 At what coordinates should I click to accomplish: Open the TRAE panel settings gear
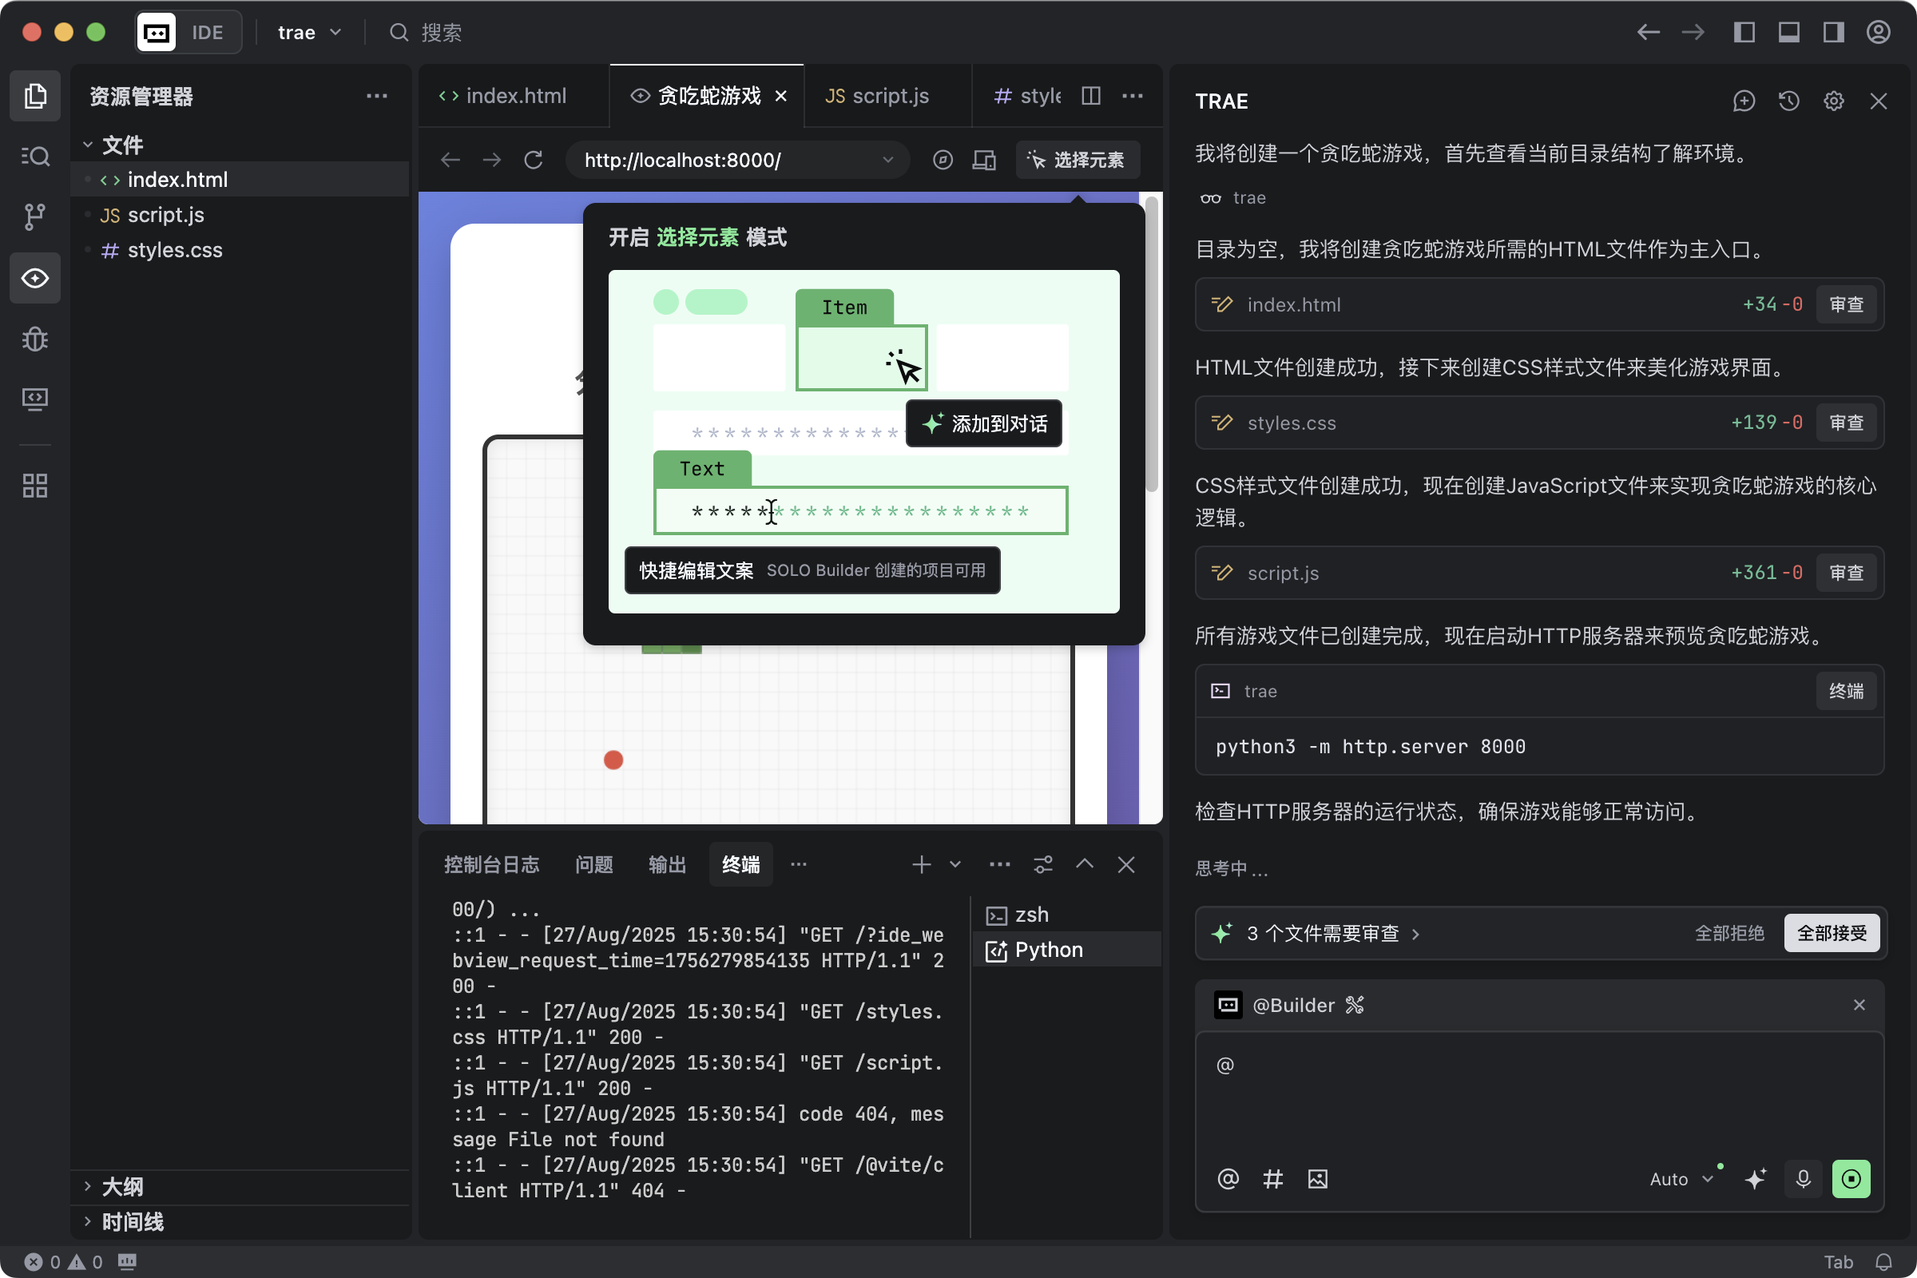1833,101
